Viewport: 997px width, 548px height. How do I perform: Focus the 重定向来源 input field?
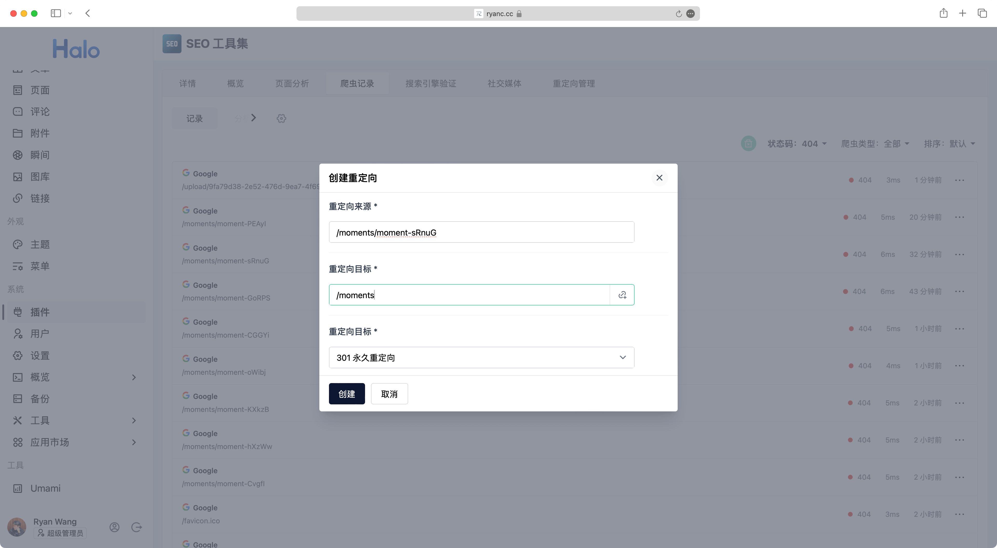pyautogui.click(x=481, y=232)
